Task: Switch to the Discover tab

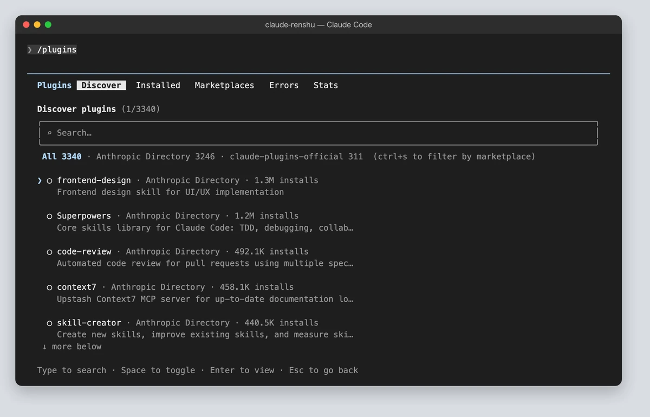Action: point(101,85)
